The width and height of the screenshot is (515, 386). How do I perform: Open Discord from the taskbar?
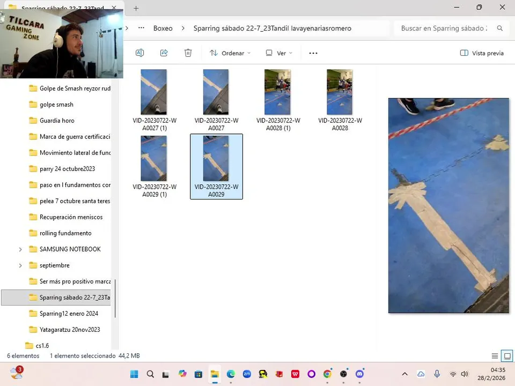pyautogui.click(x=359, y=374)
